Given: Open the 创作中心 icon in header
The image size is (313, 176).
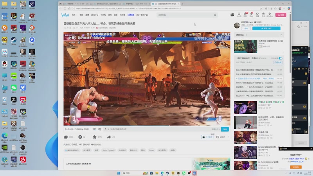Looking at the screenshot, I should [x=270, y=14].
